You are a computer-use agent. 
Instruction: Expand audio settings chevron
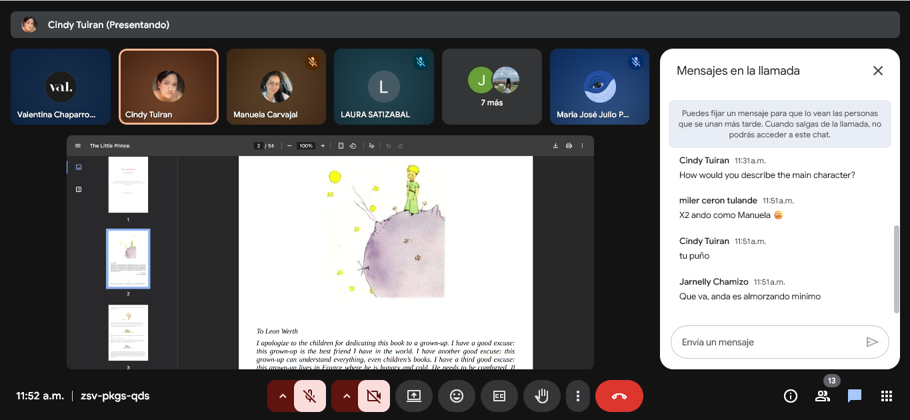(282, 396)
